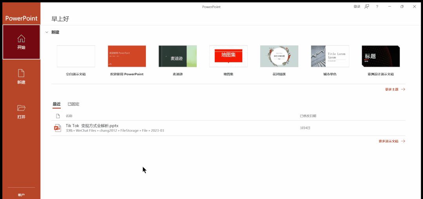This screenshot has height=199, width=423.
Task: Choose the 城市单色 theme thumbnail
Action: click(x=330, y=56)
